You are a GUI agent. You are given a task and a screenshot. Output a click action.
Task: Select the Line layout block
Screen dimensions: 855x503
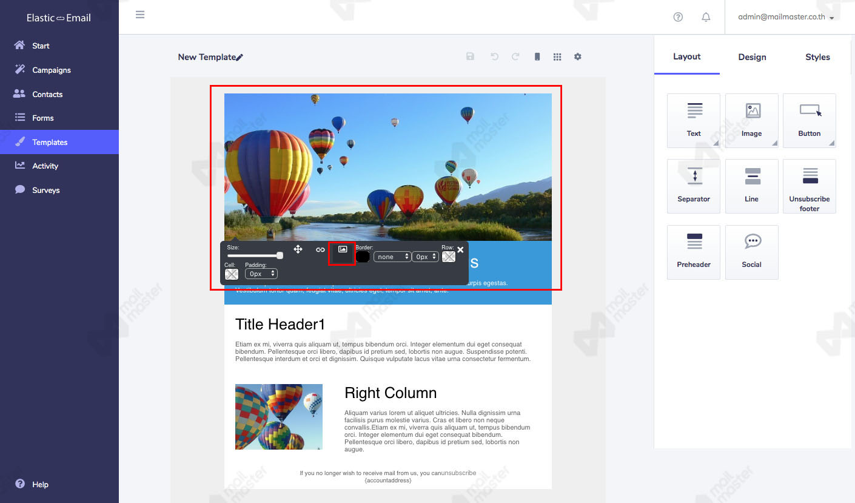click(752, 186)
